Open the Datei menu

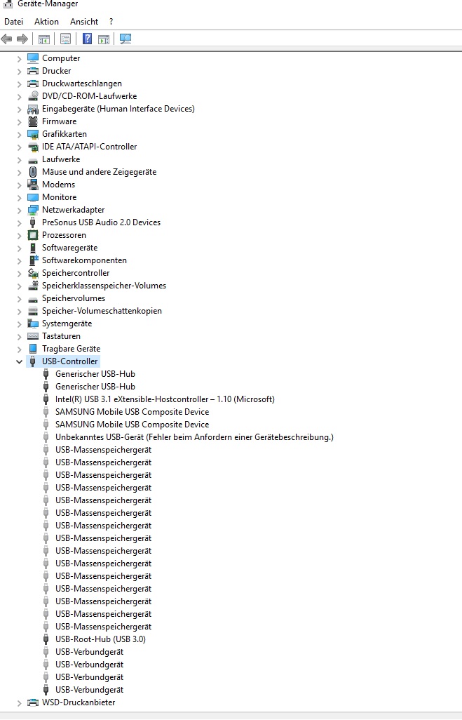pos(14,22)
